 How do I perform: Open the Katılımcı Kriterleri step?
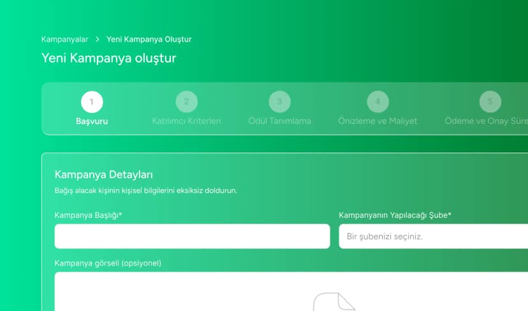pos(187,121)
